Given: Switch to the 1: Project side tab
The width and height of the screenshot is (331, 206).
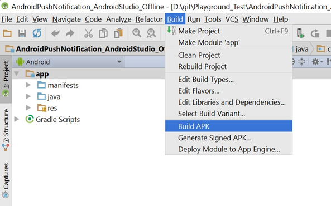Looking at the screenshot, I should click(6, 80).
